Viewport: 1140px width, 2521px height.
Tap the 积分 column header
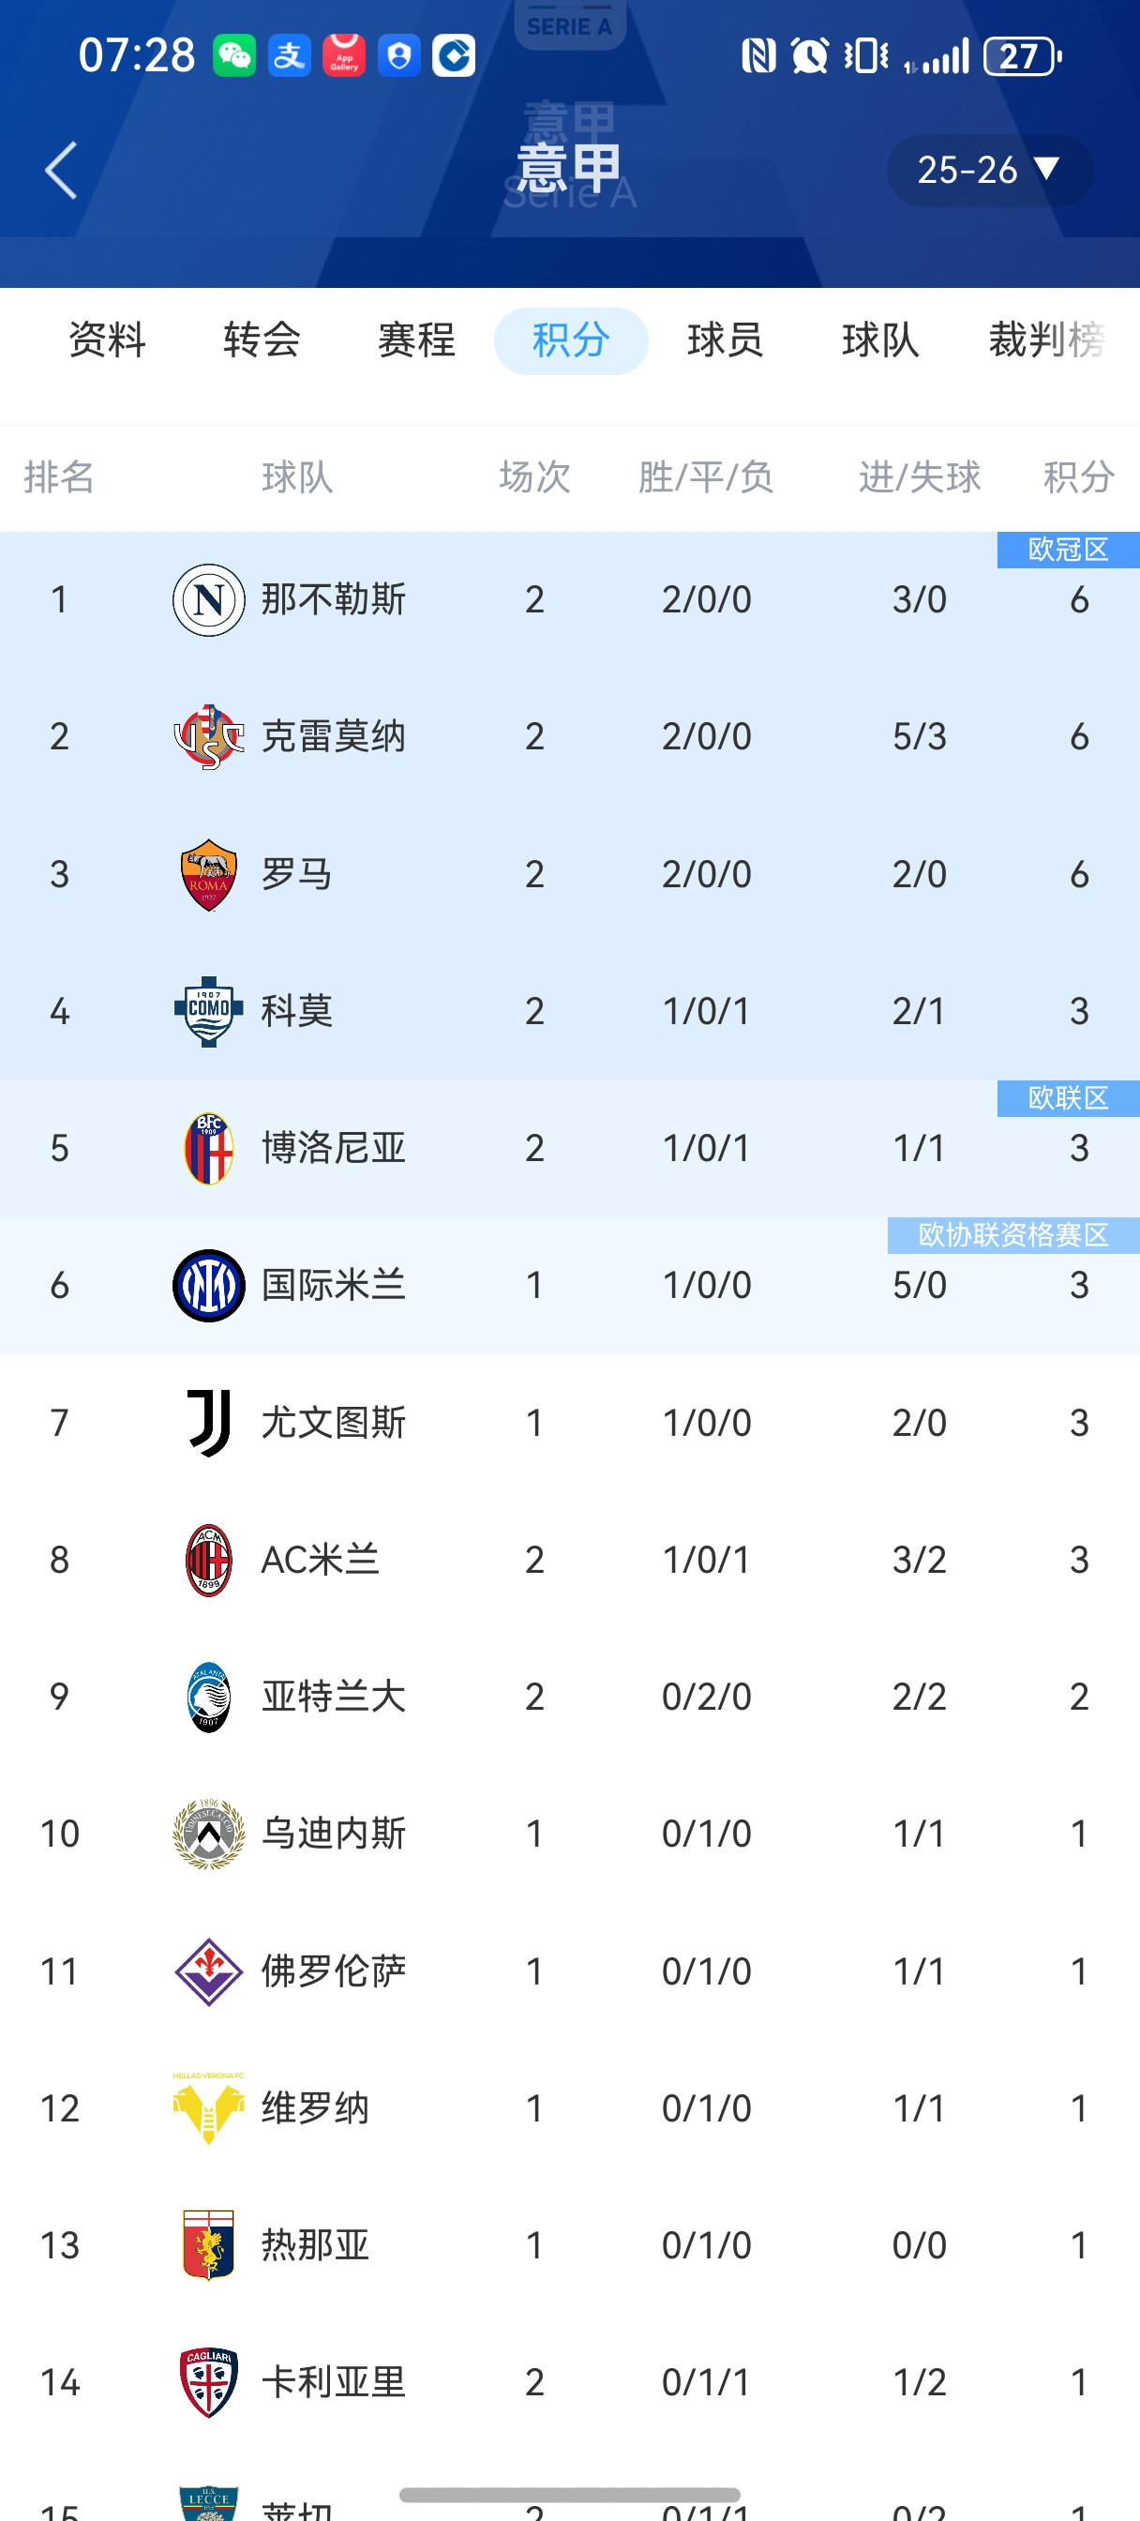click(1078, 477)
